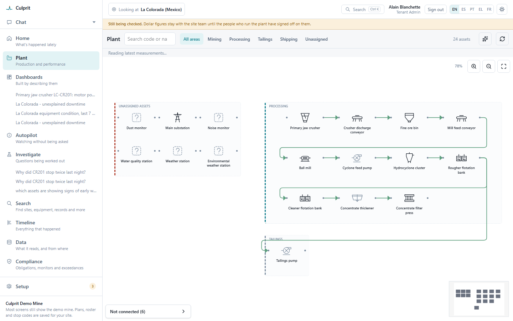Switch language to ES

click(x=463, y=9)
